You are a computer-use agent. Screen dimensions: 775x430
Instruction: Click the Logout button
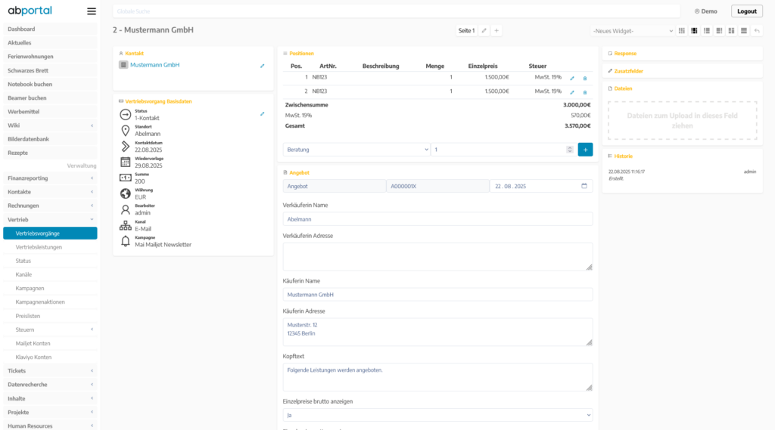coord(746,11)
